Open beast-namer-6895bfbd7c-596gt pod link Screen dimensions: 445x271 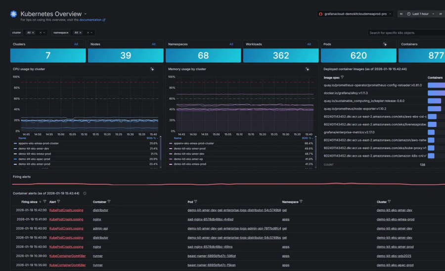point(212,256)
